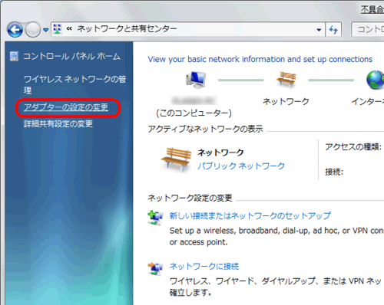Viewport: 384px width, 305px height.
Task: Open パブリック ネットワーク link
Action: tap(241, 166)
